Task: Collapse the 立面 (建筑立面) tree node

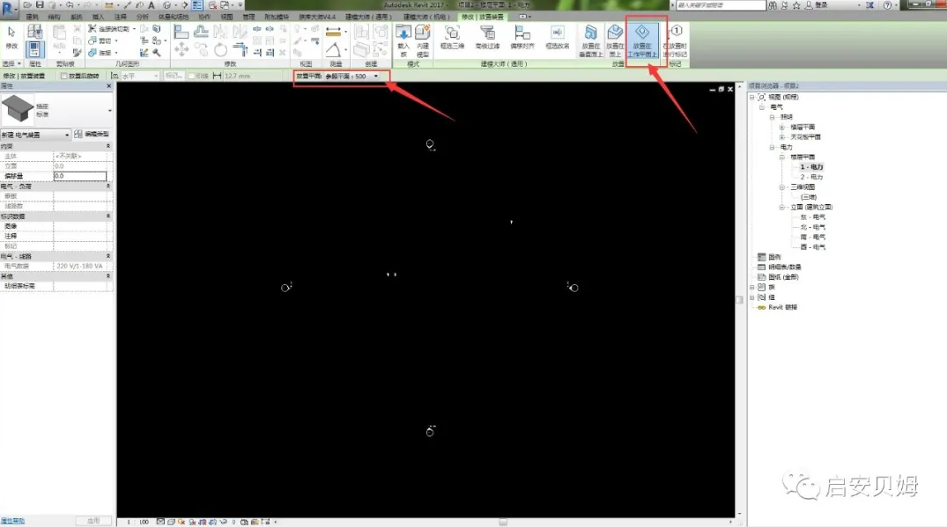Action: pyautogui.click(x=782, y=208)
